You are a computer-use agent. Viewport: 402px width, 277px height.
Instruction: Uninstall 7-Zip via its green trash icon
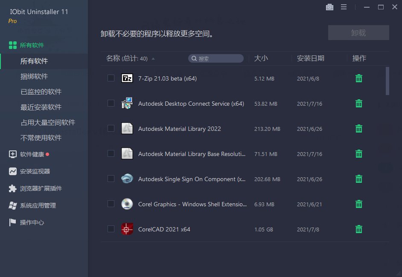pos(358,78)
